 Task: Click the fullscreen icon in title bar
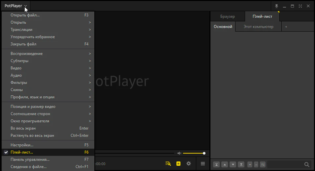[300, 6]
